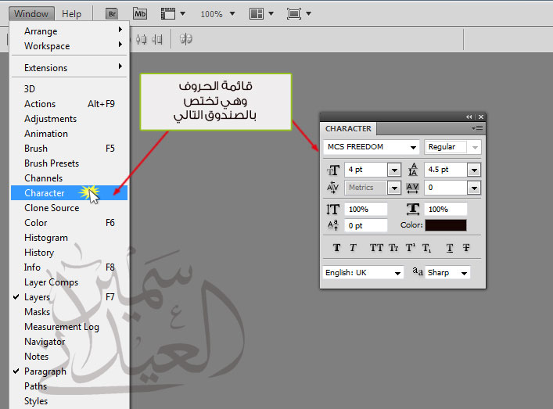Apply Faux Italic text style
This screenshot has width=553, height=409.
353,248
